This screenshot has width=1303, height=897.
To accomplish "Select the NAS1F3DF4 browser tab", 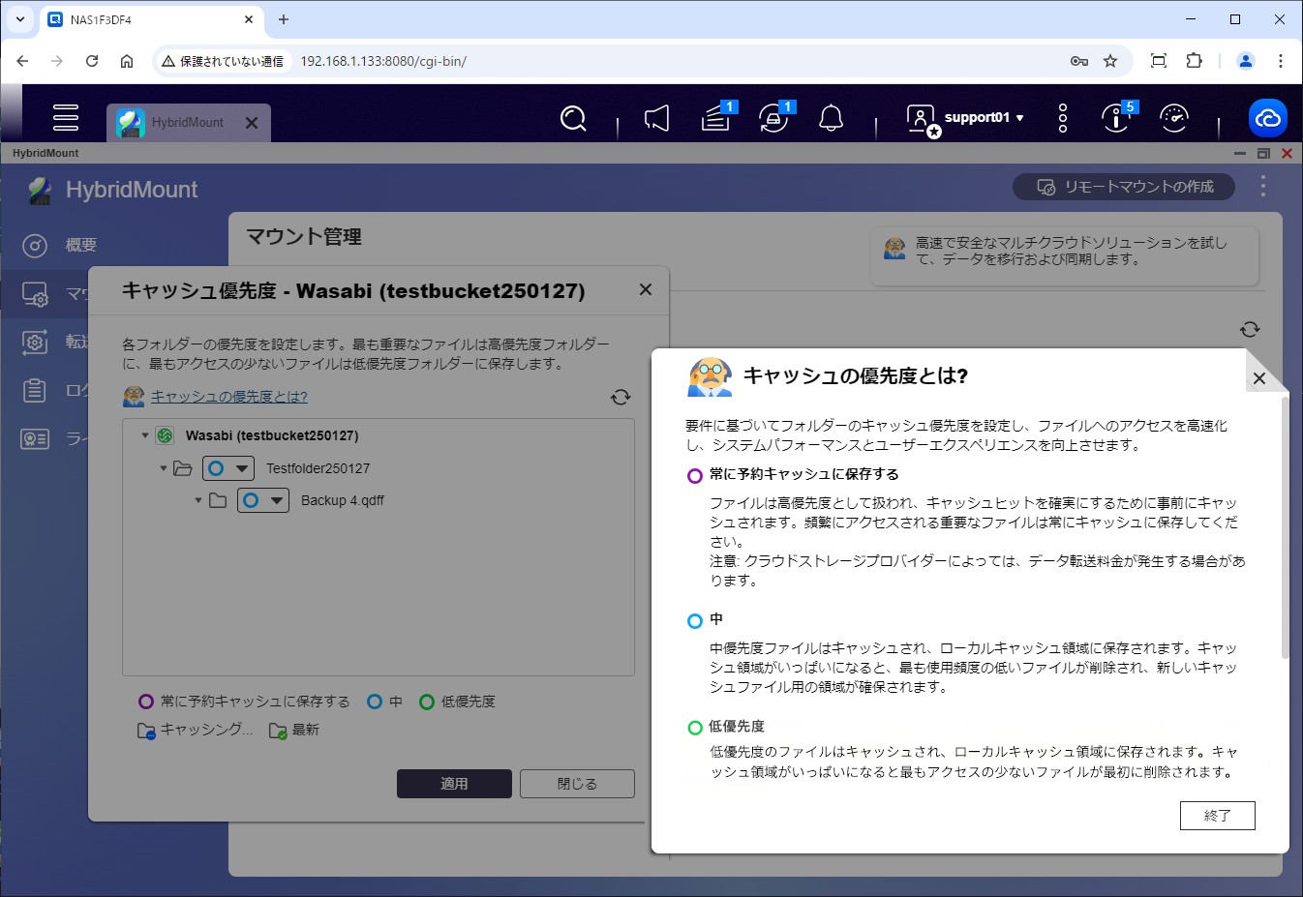I will tap(150, 19).
